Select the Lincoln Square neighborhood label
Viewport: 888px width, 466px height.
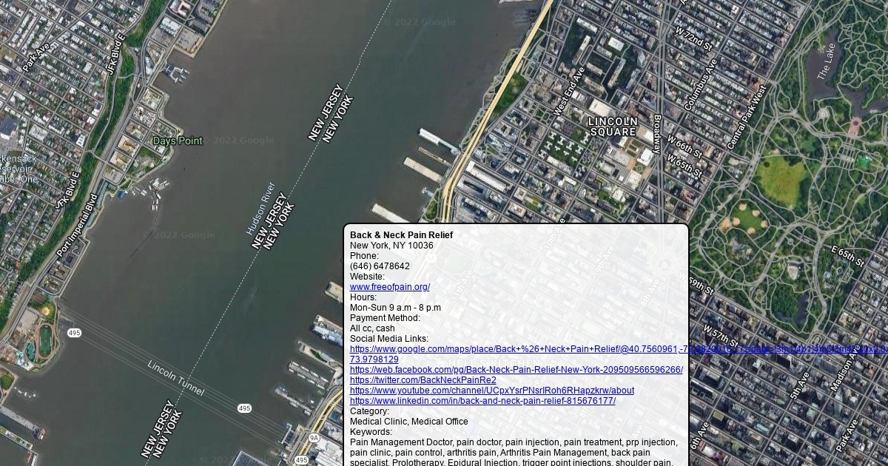click(x=612, y=126)
